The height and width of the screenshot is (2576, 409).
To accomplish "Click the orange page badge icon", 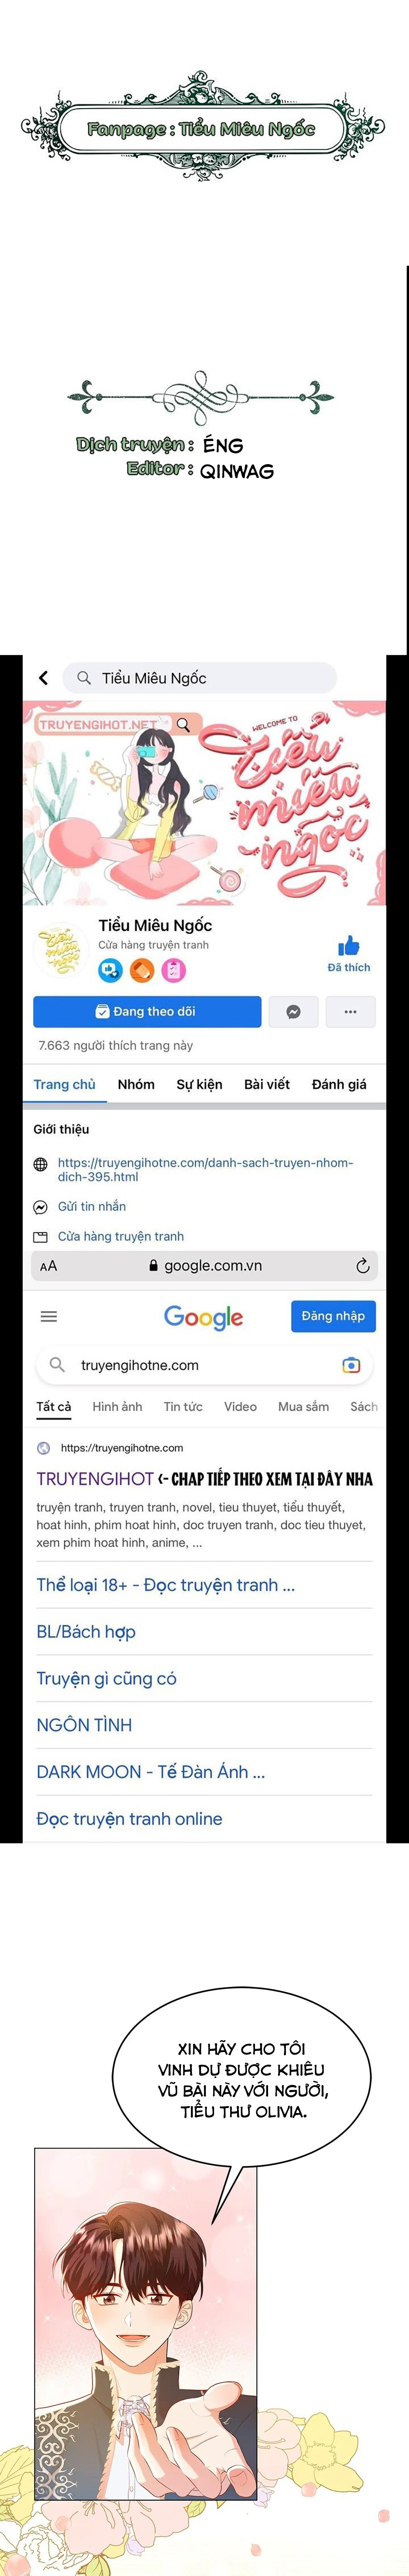I will 142,970.
